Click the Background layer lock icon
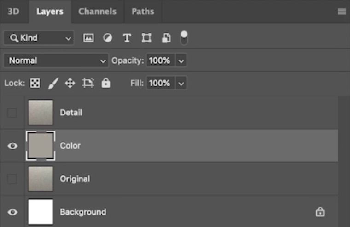 pos(320,212)
